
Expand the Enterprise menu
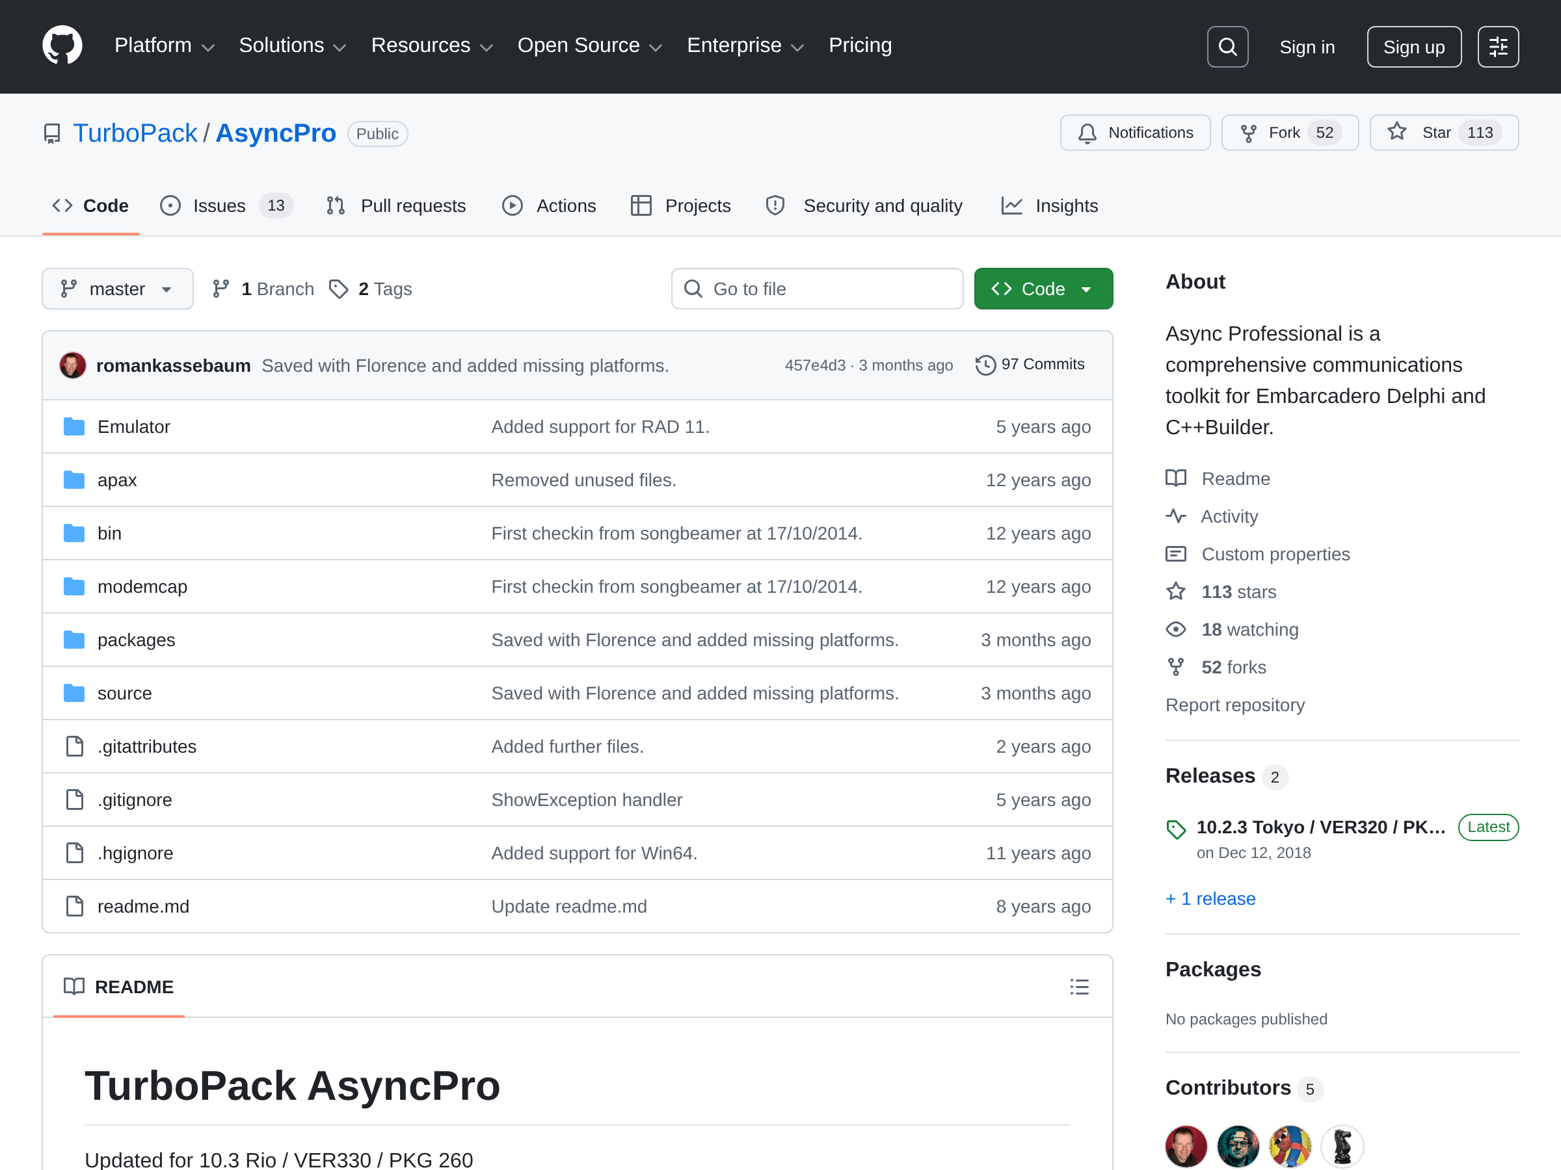(x=746, y=46)
